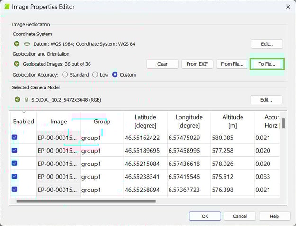Viewport: 296px width, 226px height.
Task: Click the vertical scrollbar of the table
Action: (283, 123)
